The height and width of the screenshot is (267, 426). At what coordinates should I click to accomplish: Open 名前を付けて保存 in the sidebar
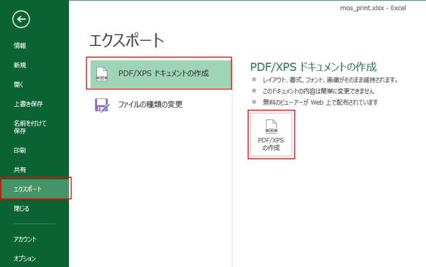[x=30, y=127]
